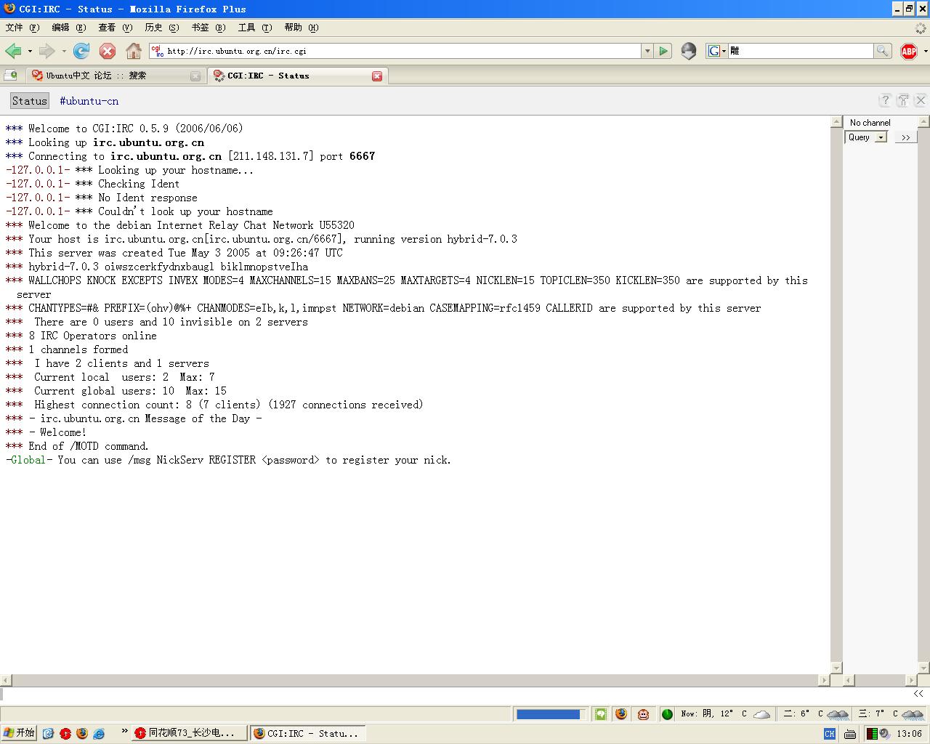Click the show desktop quick launch icon
Screen dimensions: 930x744
48,734
